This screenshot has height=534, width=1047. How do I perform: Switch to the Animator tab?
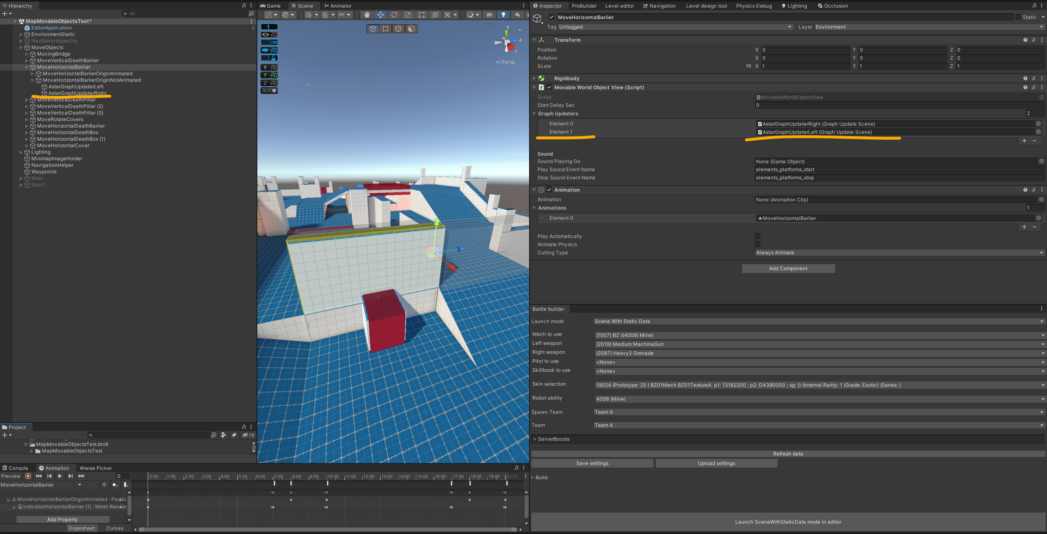338,6
